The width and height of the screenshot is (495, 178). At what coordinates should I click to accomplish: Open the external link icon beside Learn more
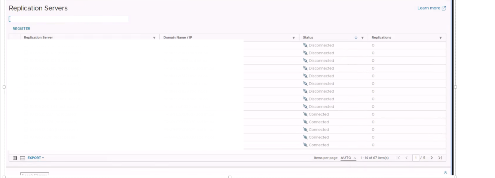pyautogui.click(x=444, y=8)
